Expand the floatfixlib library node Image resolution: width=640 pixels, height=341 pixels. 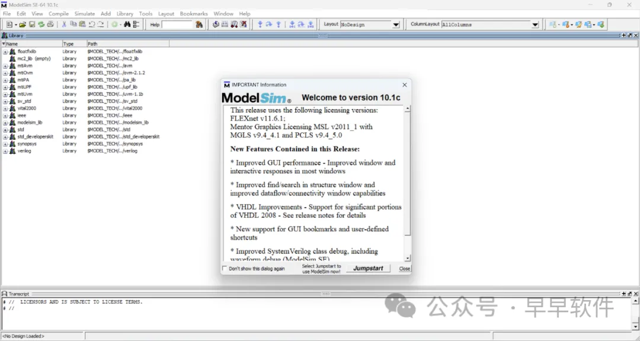[x=5, y=52]
